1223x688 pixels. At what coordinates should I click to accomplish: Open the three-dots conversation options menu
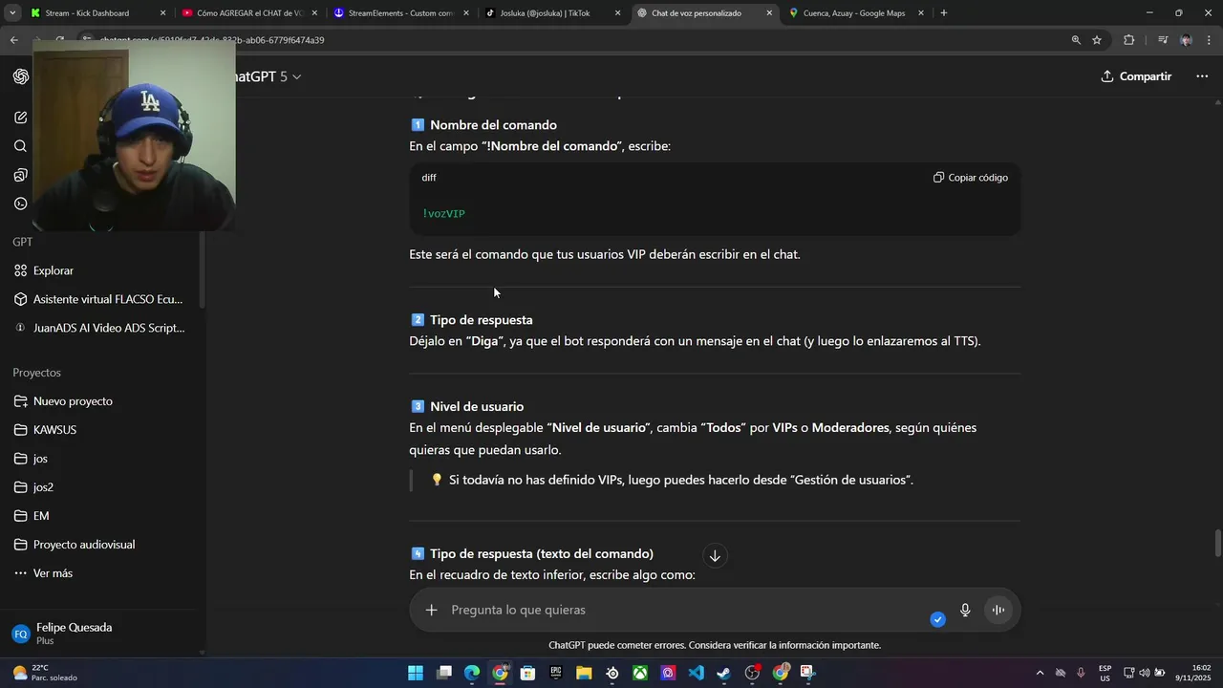(x=1202, y=76)
